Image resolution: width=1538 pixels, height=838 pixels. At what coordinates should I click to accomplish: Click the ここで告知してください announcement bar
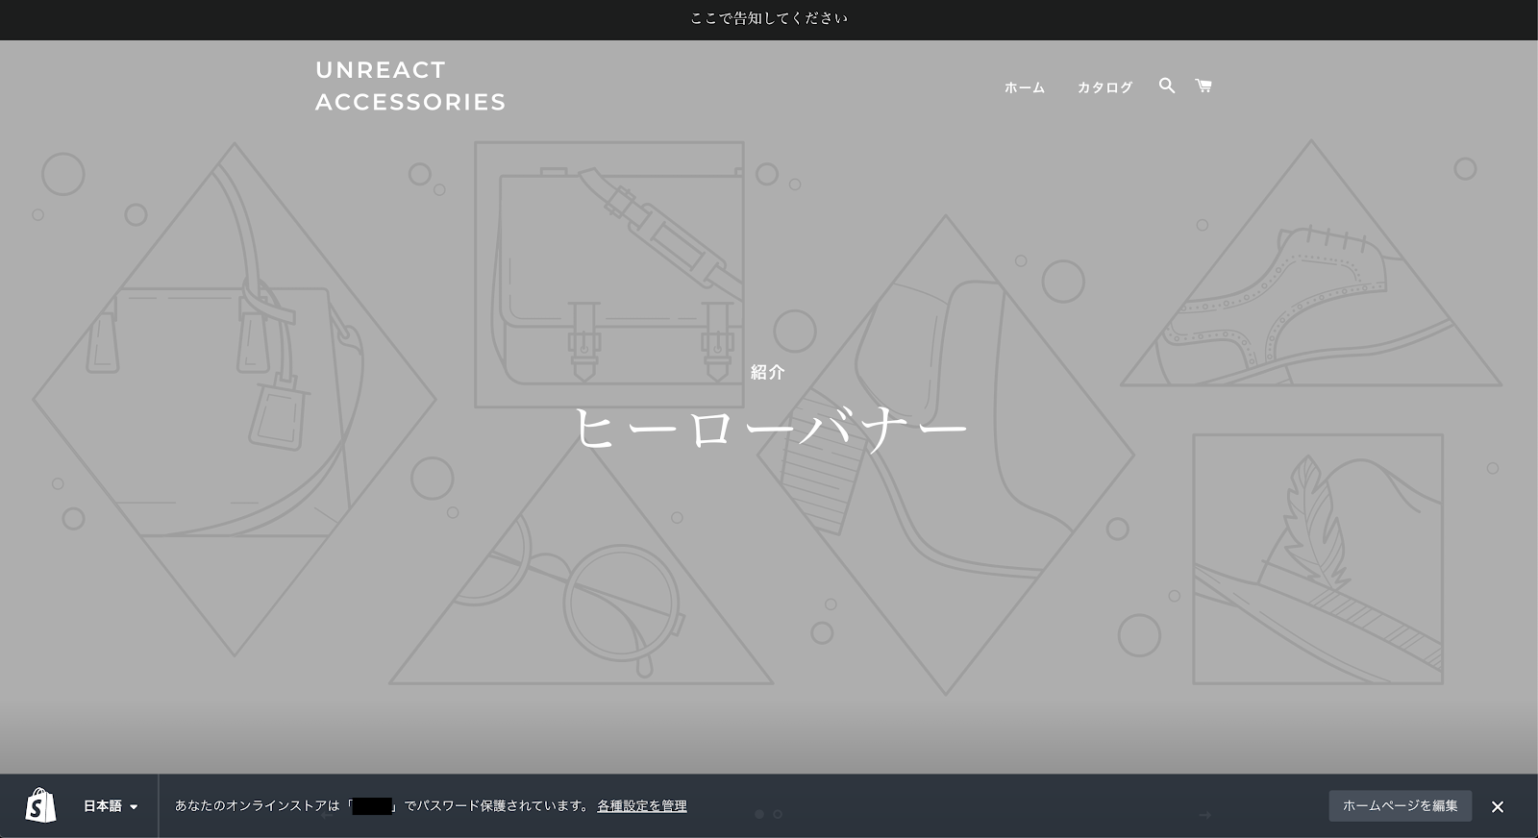point(769,18)
